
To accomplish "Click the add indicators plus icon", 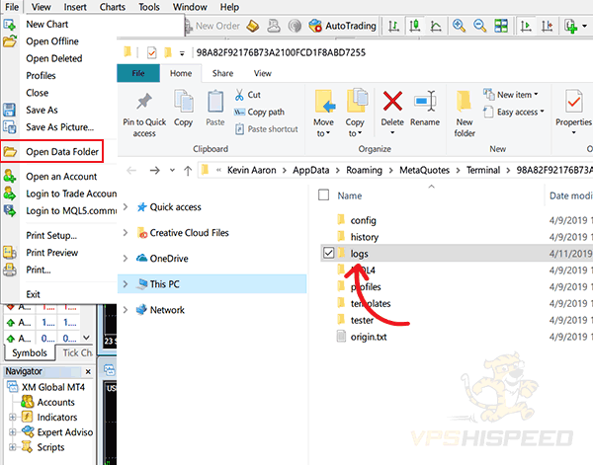I will [570, 26].
